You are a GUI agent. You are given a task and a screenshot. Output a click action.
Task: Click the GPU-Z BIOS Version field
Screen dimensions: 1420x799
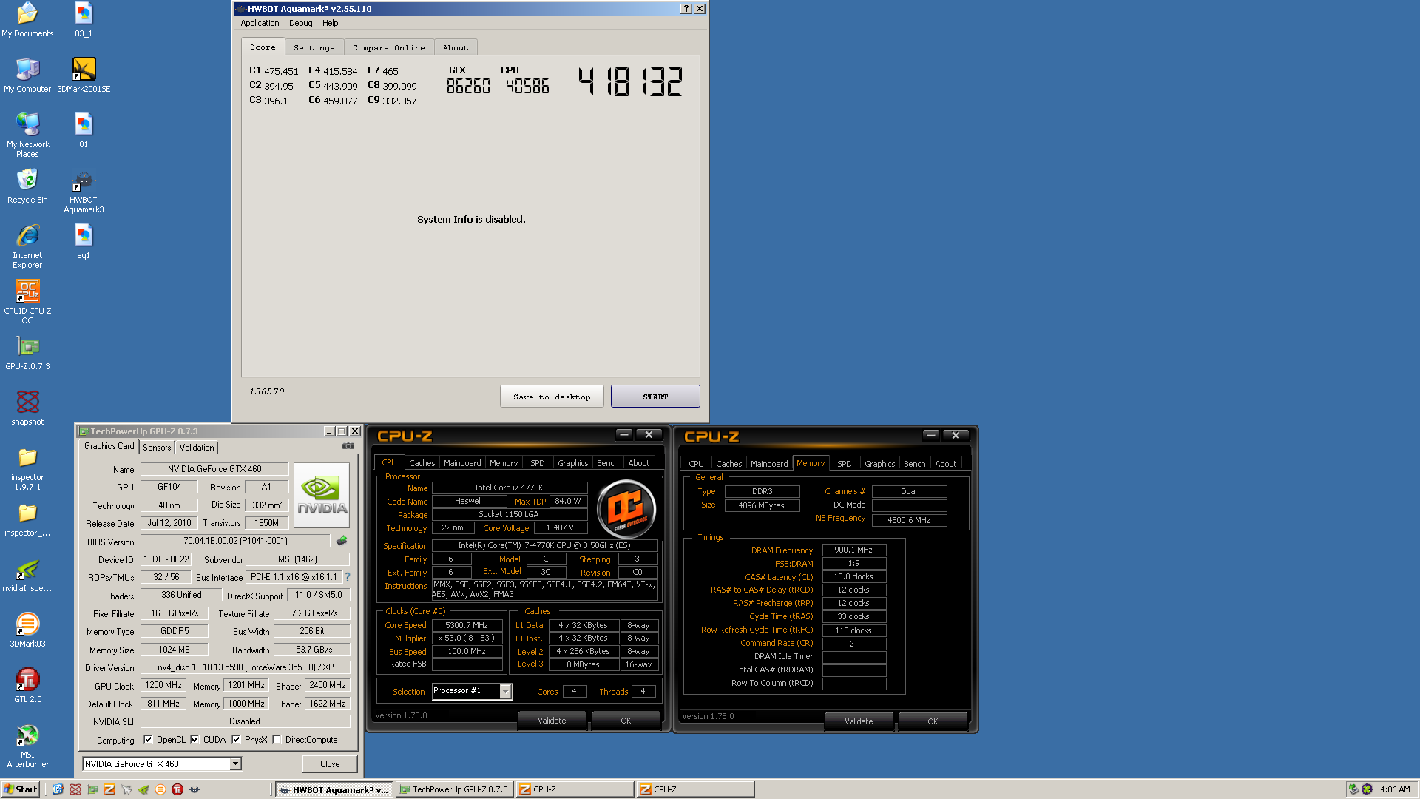[x=235, y=541]
